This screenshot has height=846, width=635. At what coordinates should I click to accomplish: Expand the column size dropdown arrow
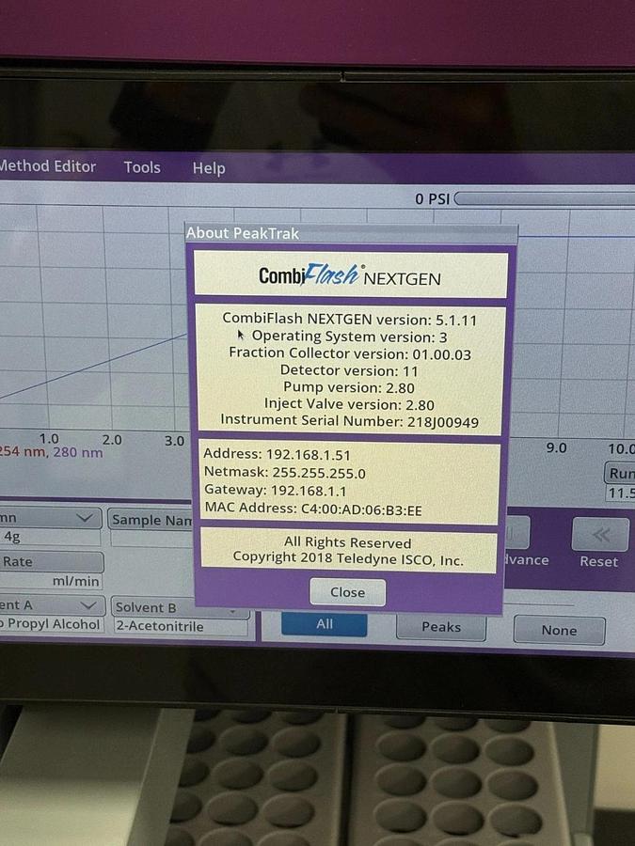(85, 518)
